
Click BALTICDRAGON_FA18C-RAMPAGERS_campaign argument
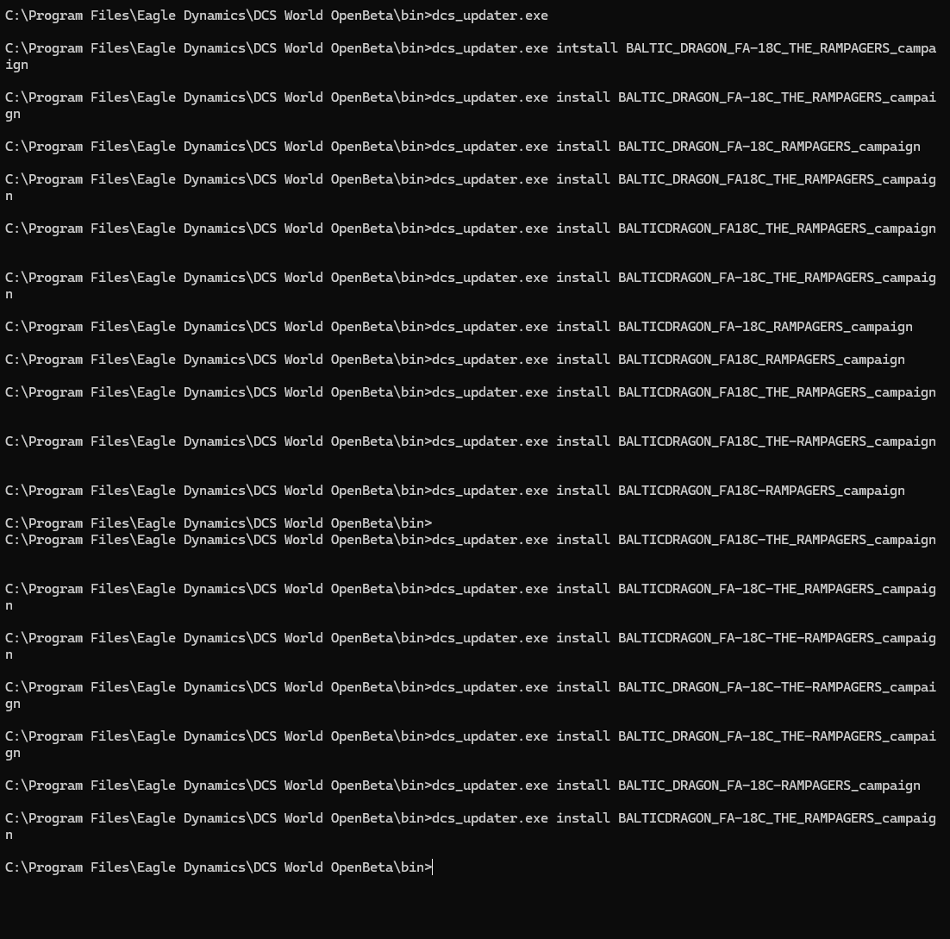click(x=761, y=491)
